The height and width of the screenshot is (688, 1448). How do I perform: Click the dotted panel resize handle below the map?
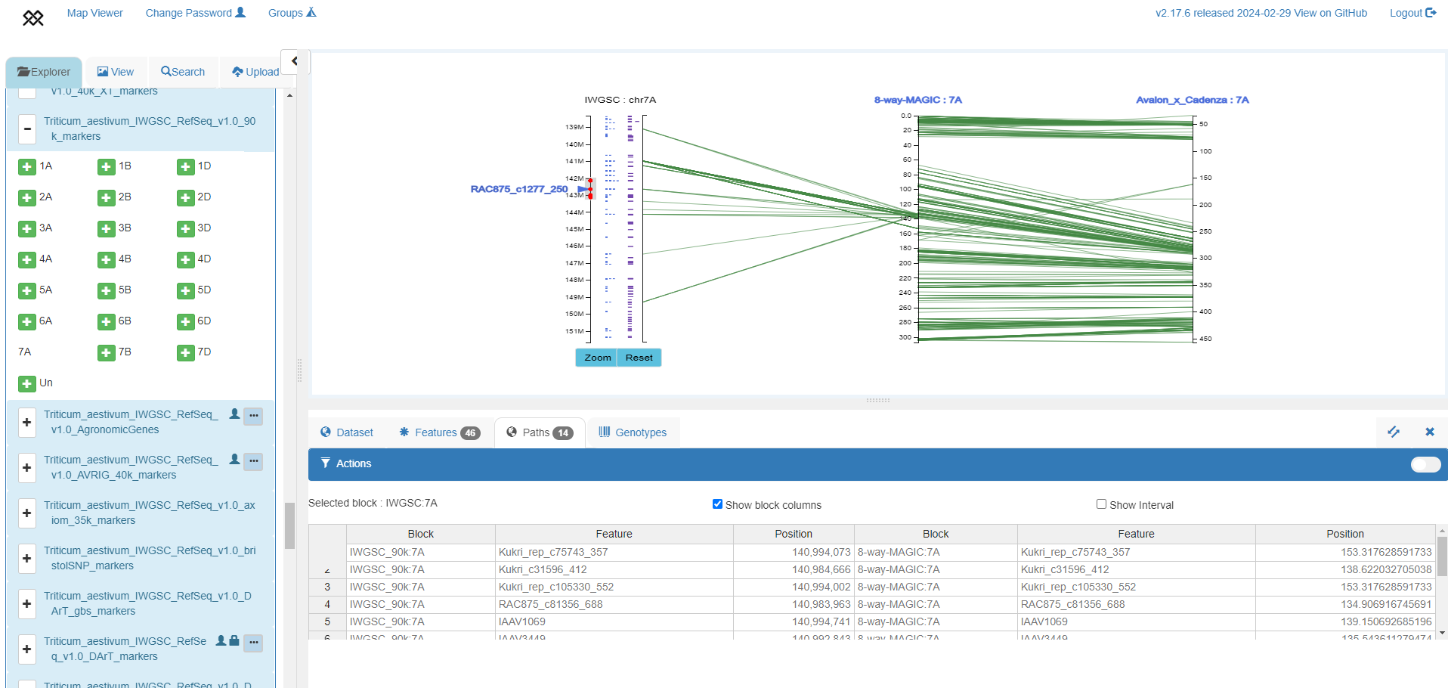(877, 400)
